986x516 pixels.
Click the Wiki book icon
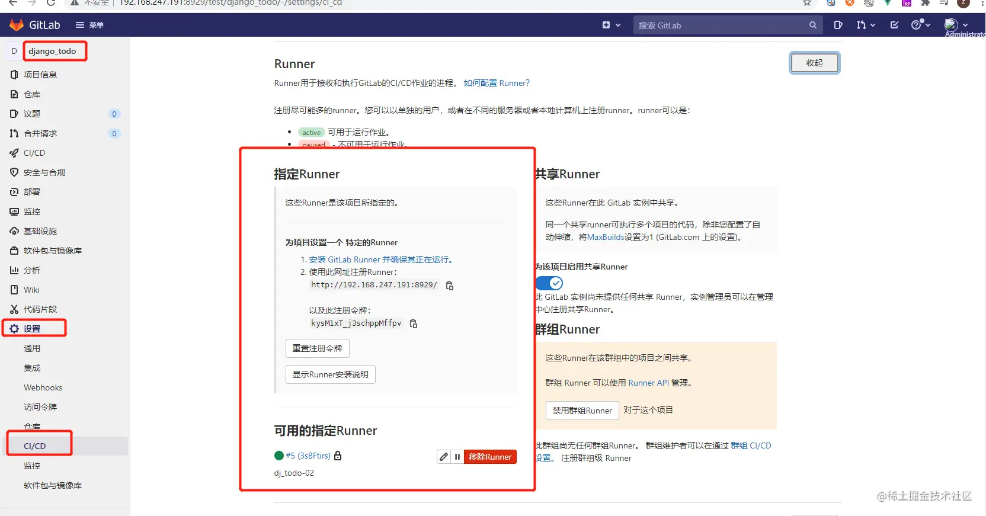(14, 290)
